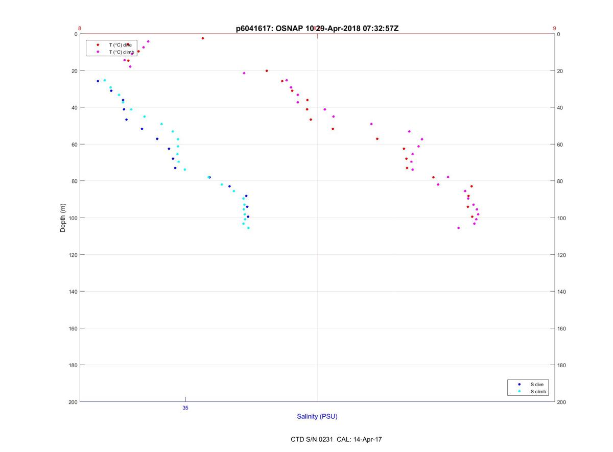Screen dimensions: 613x452
Task: Click the 'T (°C) climb' legend label
Action: tap(122, 52)
